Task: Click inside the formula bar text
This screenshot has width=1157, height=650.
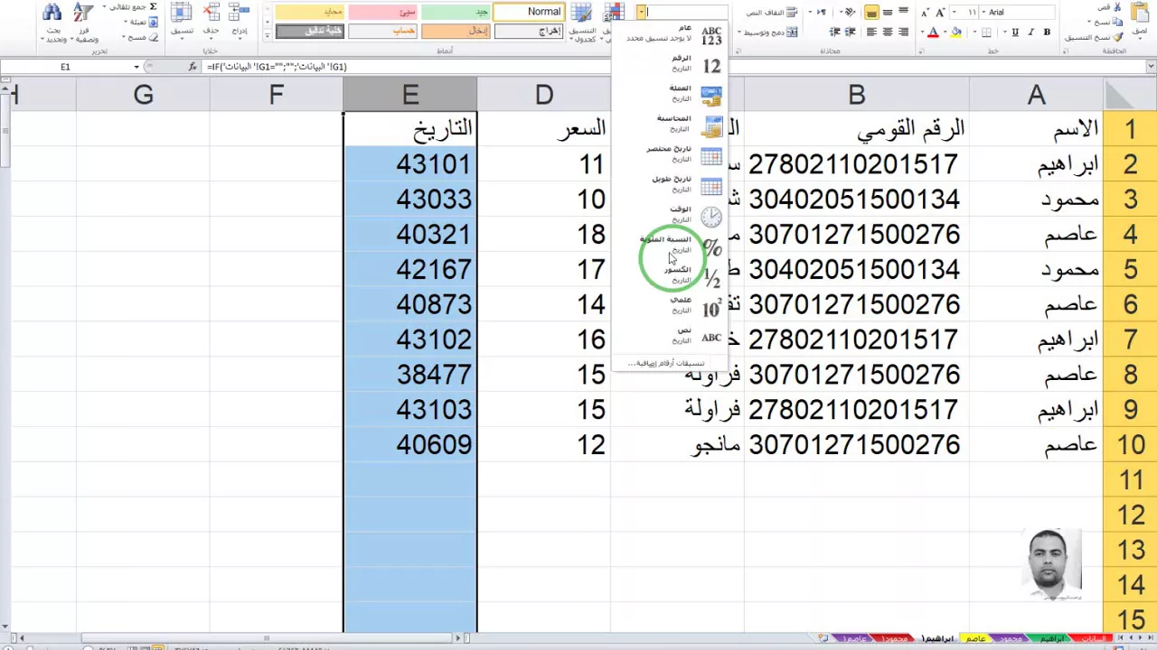Action: [x=277, y=67]
